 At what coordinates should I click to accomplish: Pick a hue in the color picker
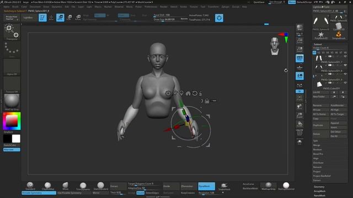coord(12,121)
